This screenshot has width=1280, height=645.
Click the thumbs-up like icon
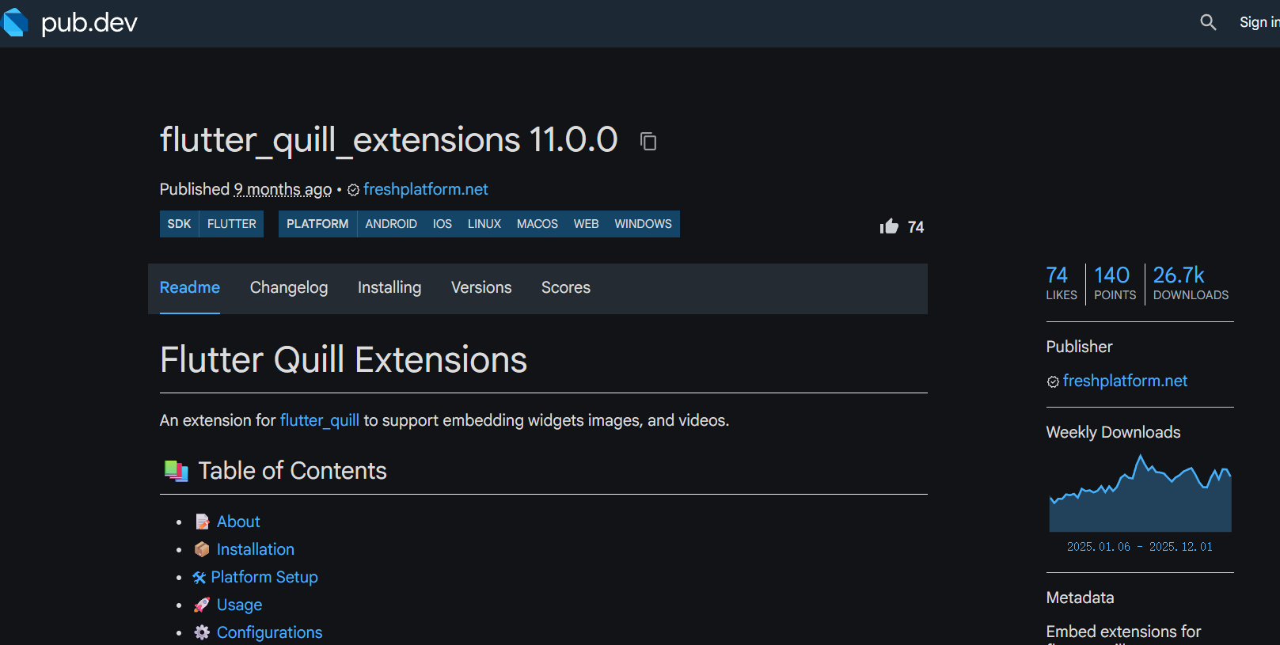pos(889,226)
